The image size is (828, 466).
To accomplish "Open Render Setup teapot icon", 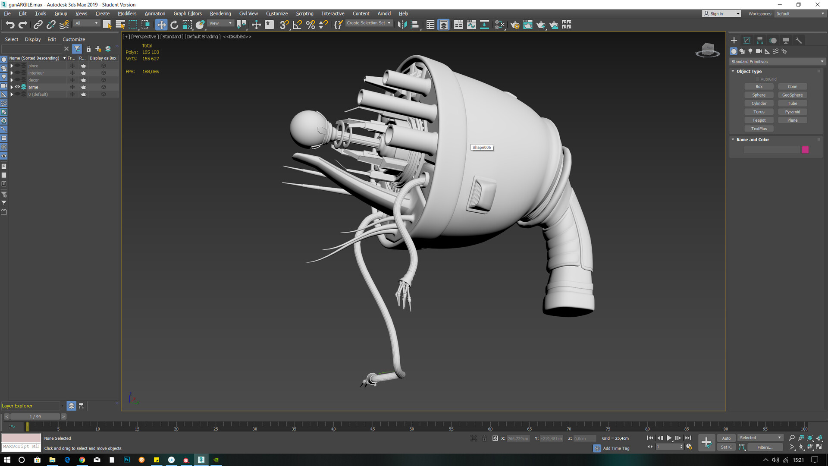I will 514,25.
